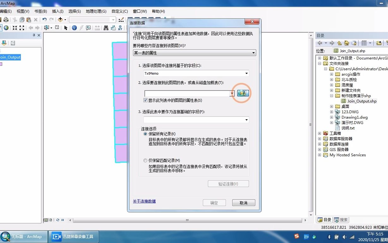Select 仅保留匹配记录 radio button

tap(145, 160)
